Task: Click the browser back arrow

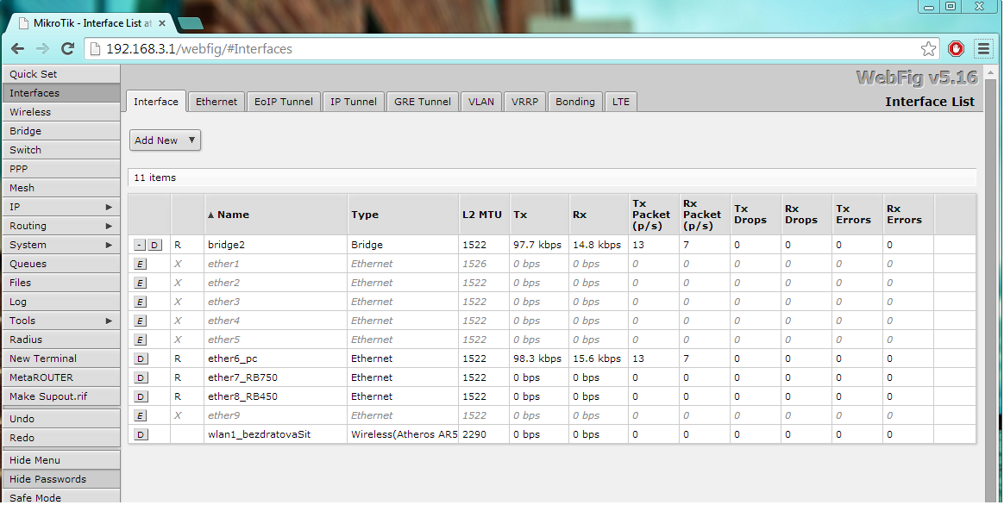Action: click(17, 48)
